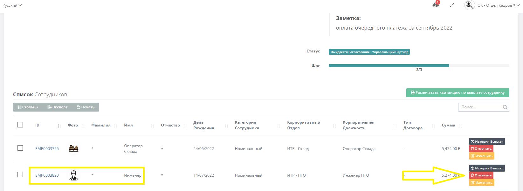523x191 pixels.
Task: Click the step 2/3 progress bar
Action: pyautogui.click(x=419, y=66)
